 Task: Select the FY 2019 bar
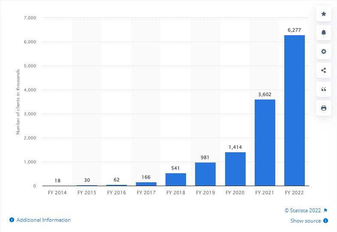point(205,174)
